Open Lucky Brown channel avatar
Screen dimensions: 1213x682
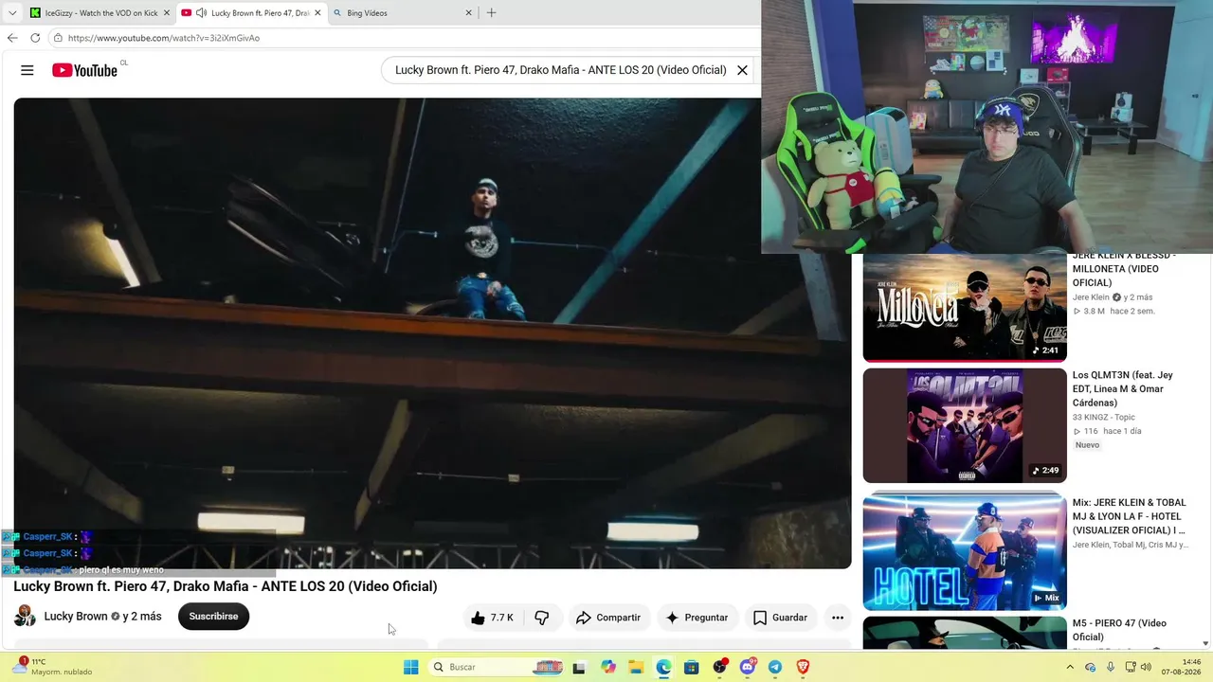click(x=25, y=617)
